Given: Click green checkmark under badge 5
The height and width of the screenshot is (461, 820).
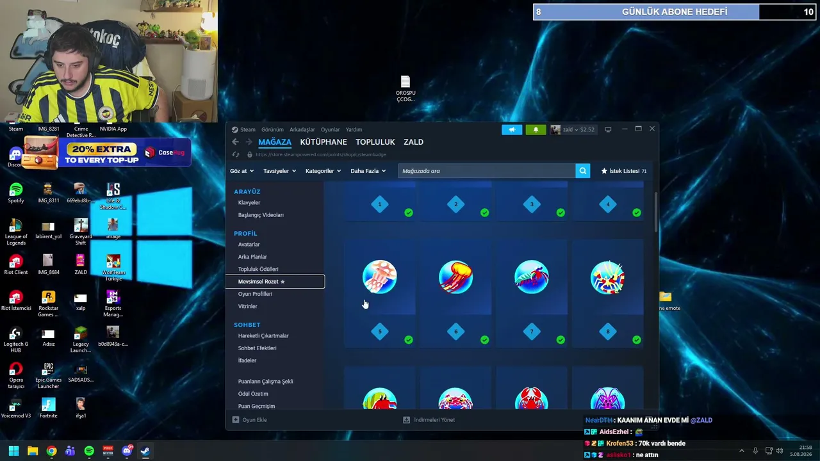Looking at the screenshot, I should tap(409, 340).
